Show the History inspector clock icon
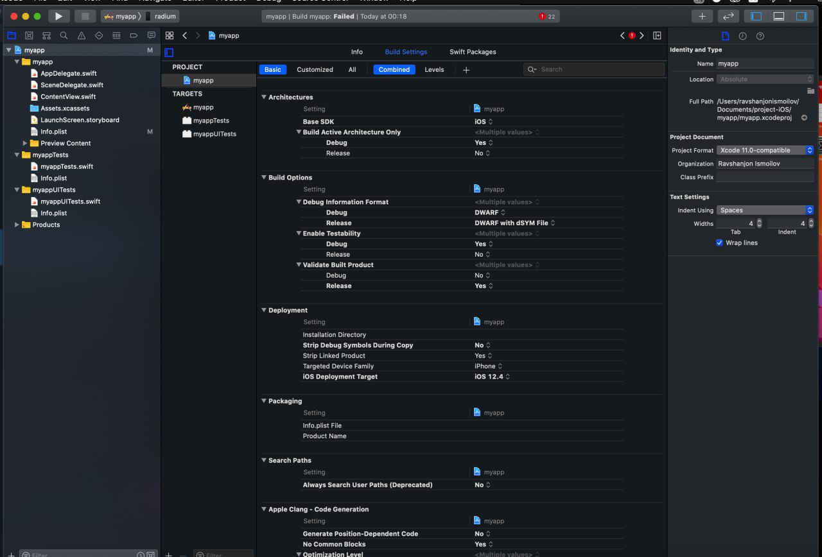 [x=742, y=36]
